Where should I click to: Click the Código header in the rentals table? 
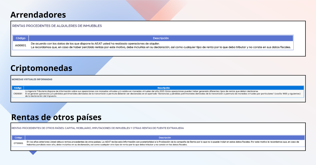[21, 38]
